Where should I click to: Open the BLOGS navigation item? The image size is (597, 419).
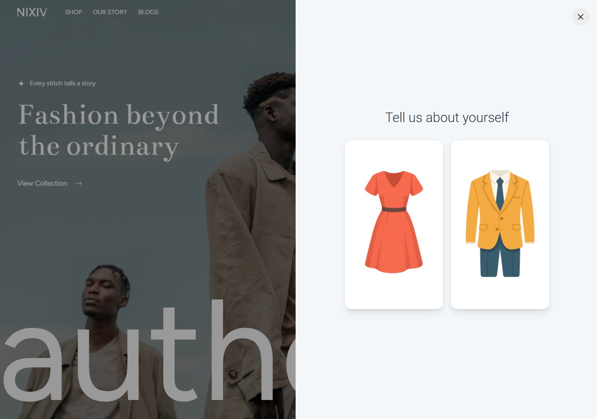(148, 12)
